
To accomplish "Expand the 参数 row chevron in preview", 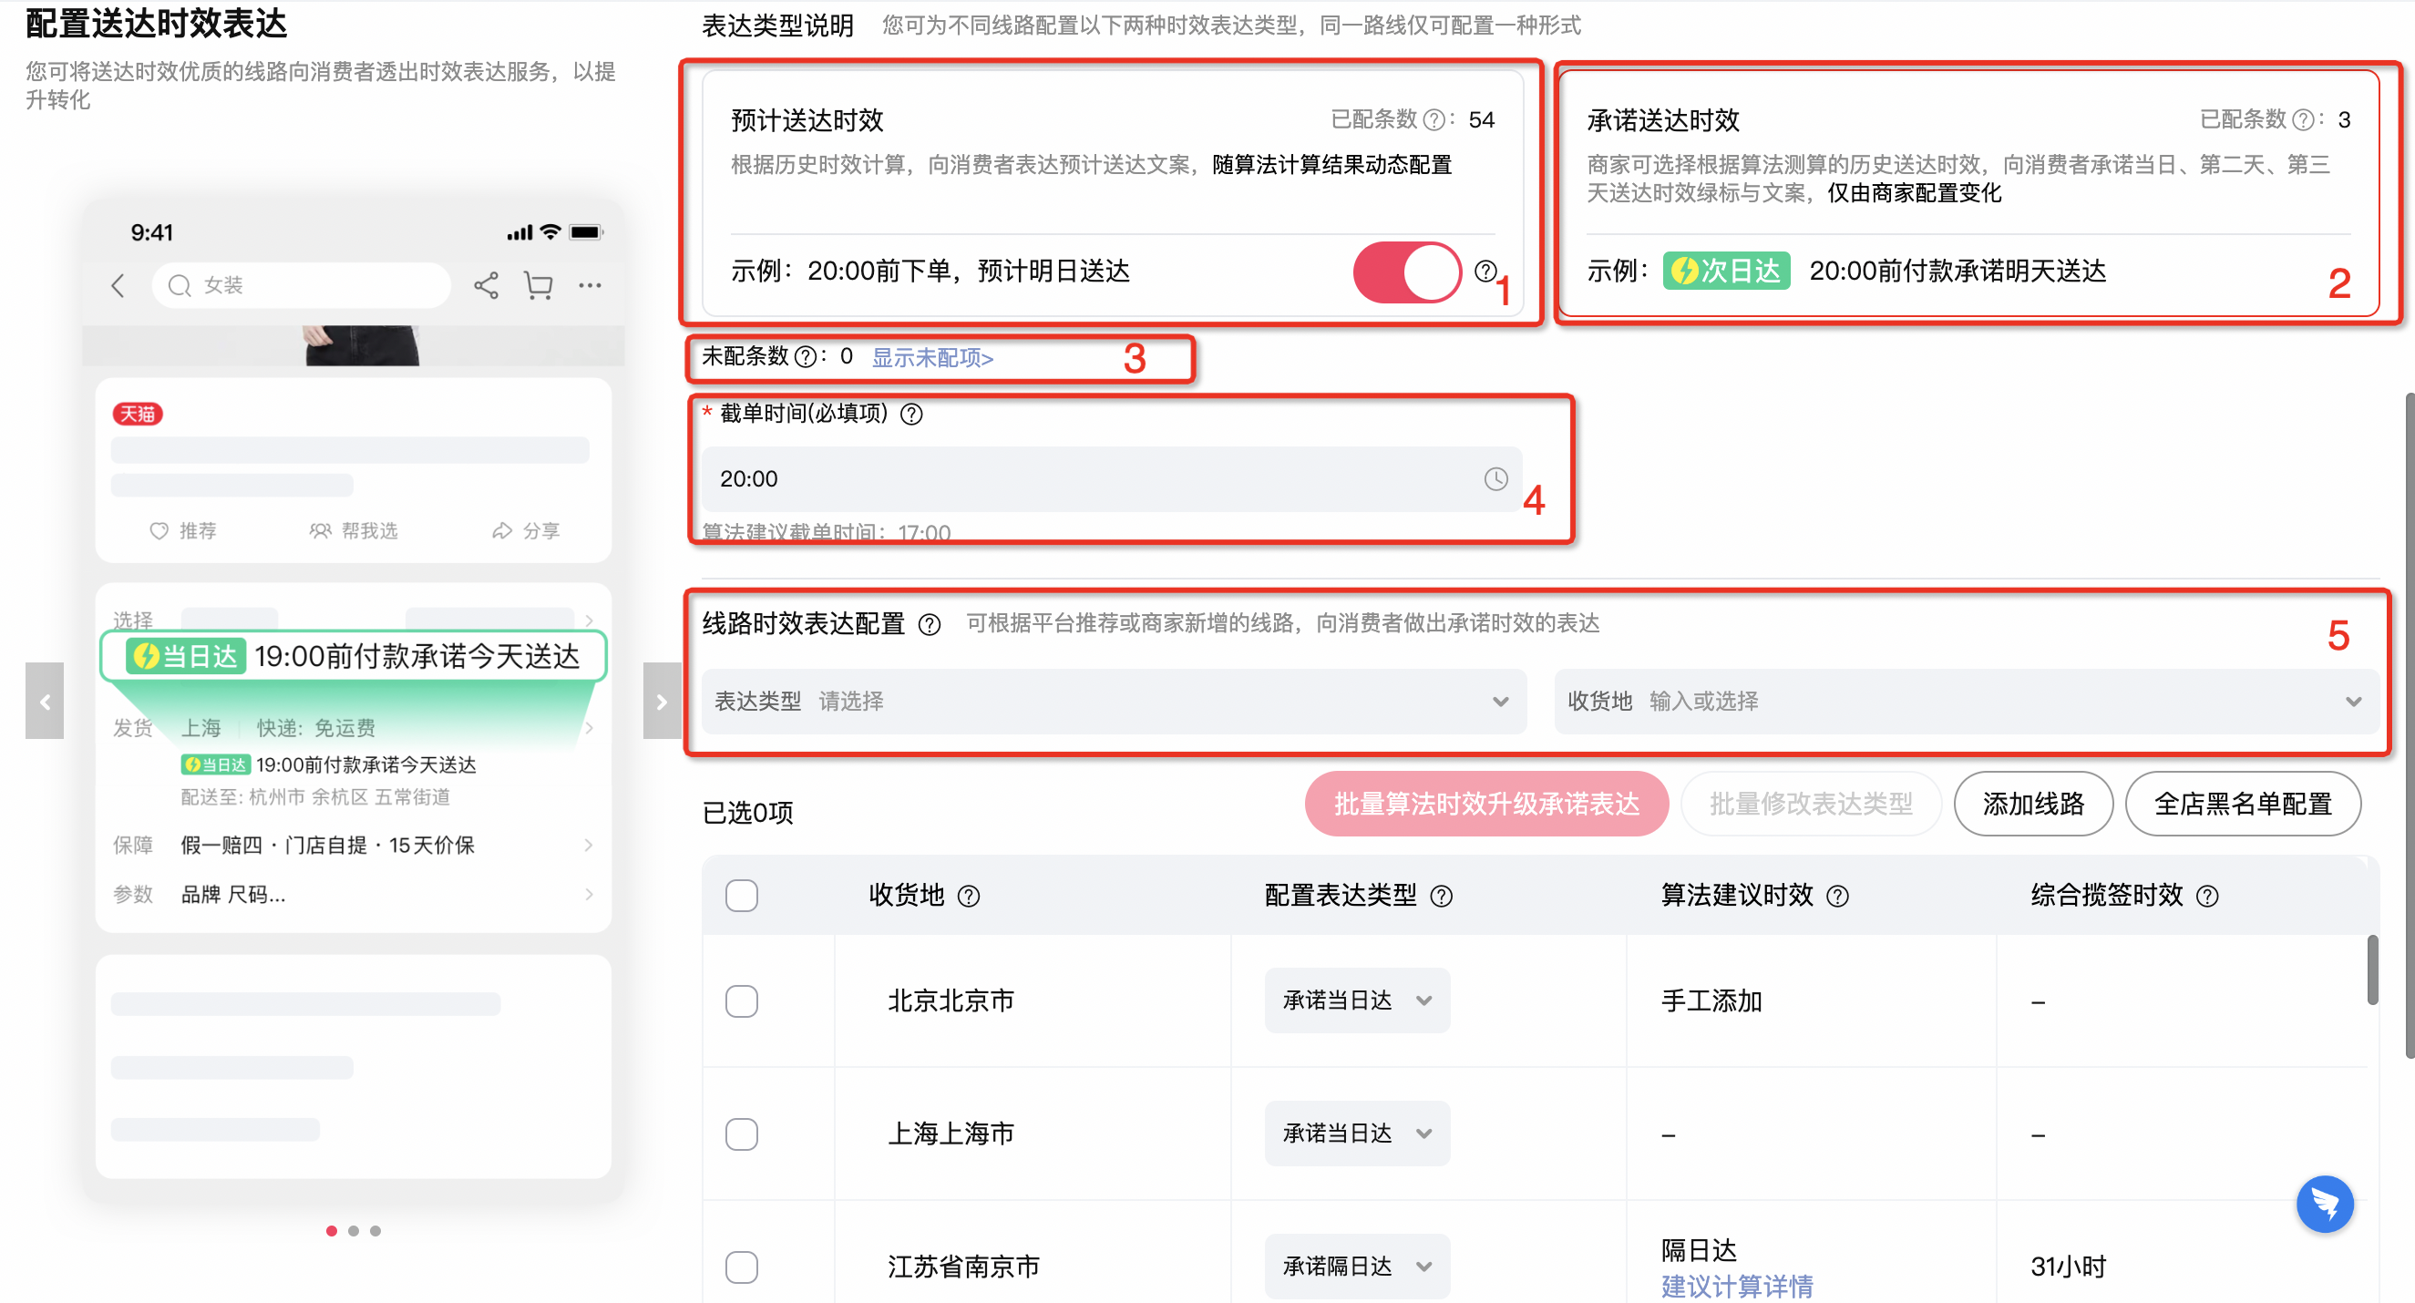I will point(589,894).
